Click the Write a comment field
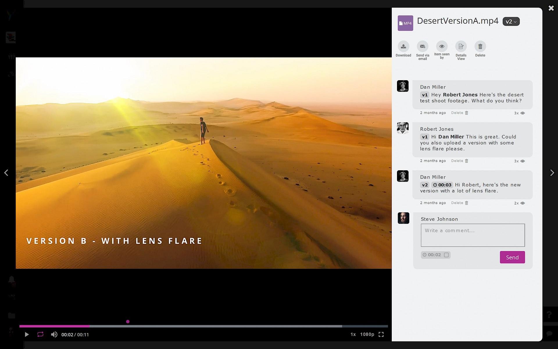 point(473,235)
